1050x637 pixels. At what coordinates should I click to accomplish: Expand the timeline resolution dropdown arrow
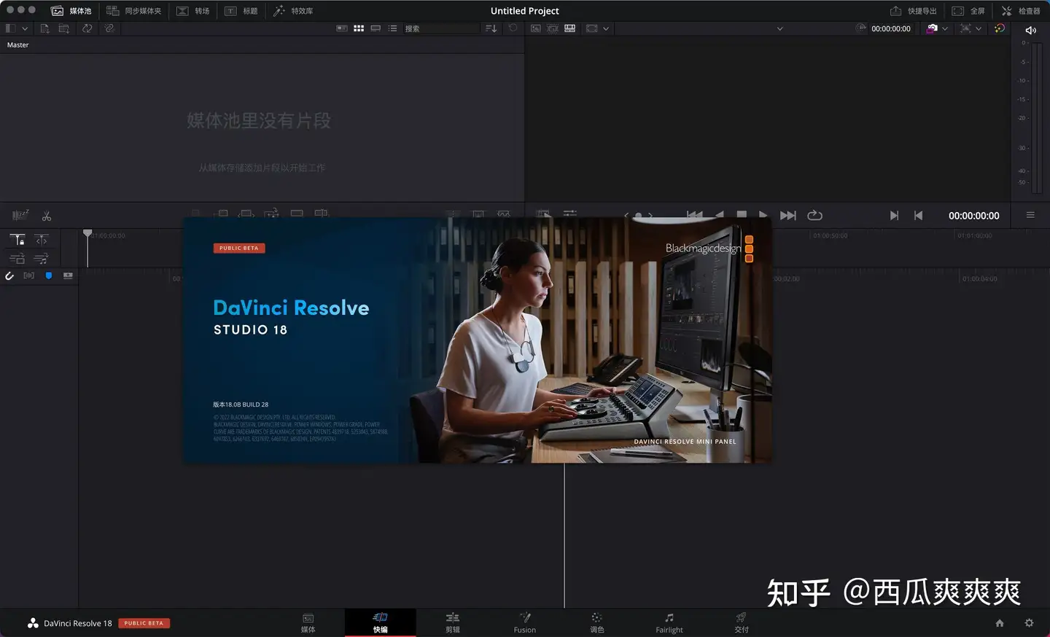coord(979,29)
